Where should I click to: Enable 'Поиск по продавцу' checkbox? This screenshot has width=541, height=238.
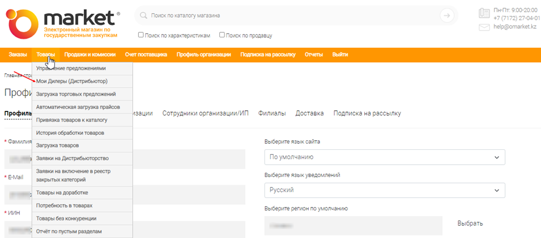tap(222, 35)
